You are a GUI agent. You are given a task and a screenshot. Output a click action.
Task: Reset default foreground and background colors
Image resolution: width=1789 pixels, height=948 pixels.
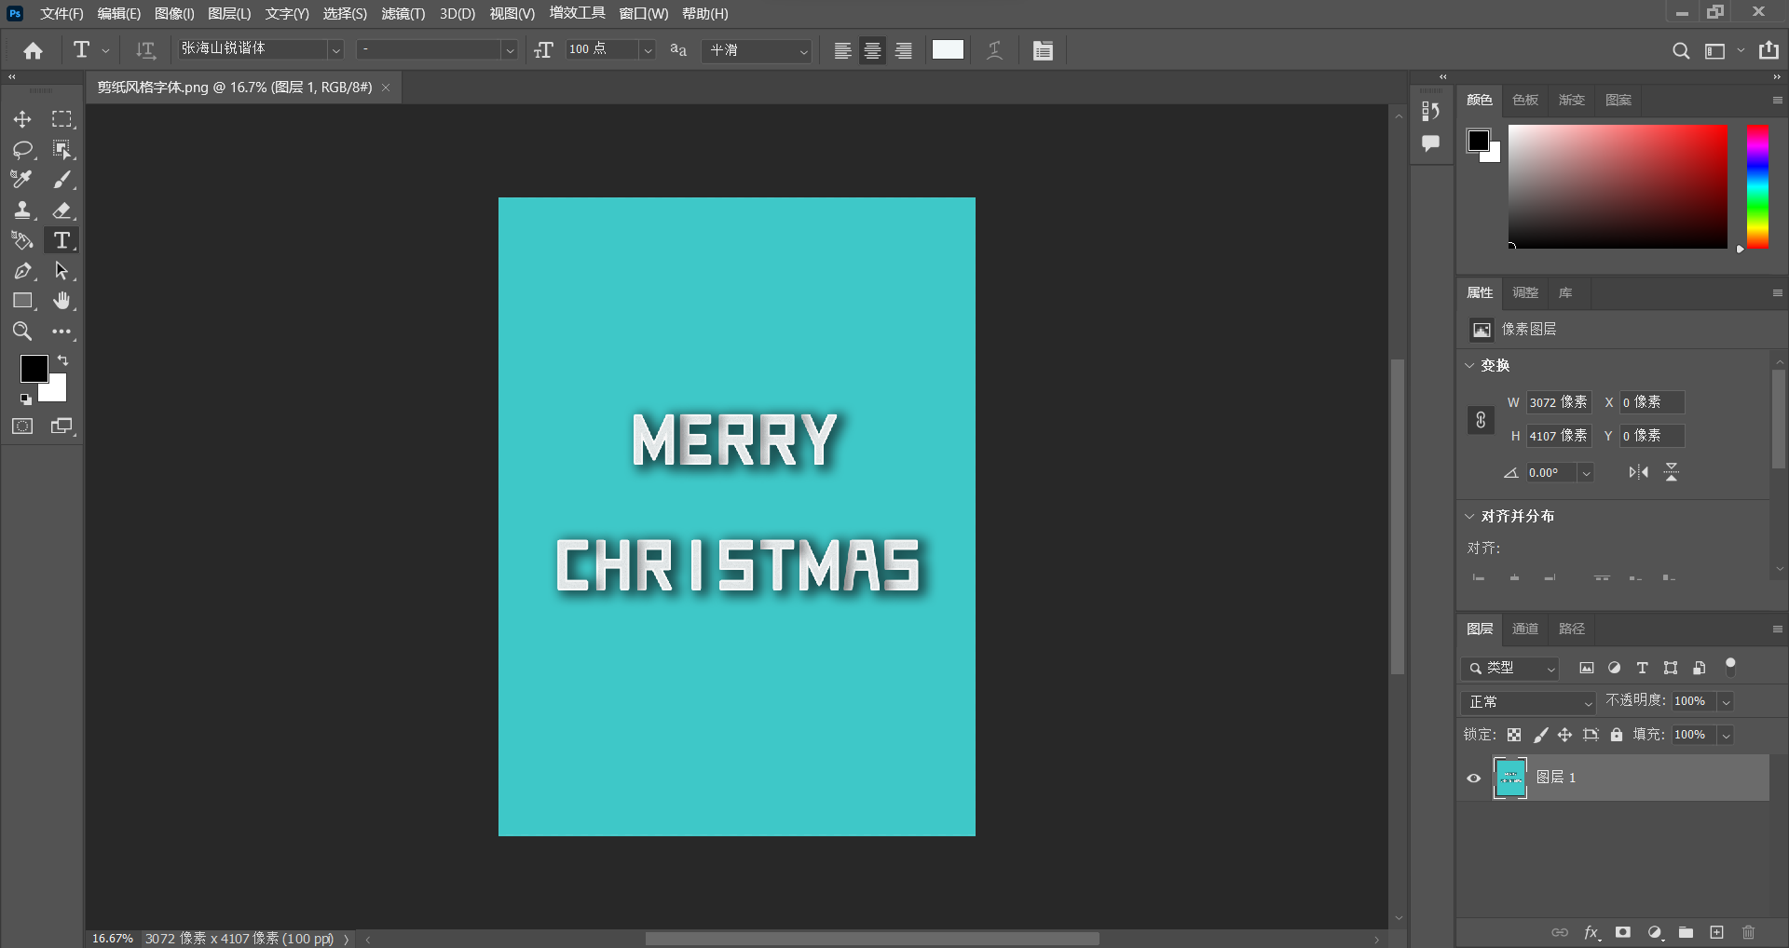[x=25, y=400]
